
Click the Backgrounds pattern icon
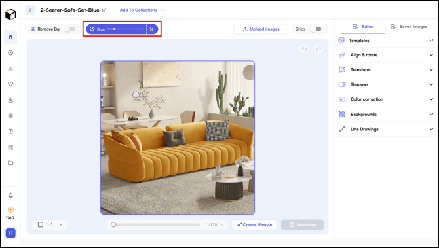point(342,114)
